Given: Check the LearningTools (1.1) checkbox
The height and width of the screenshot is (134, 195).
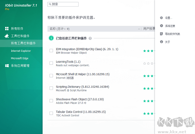Looking at the screenshot, I should coord(51,63).
